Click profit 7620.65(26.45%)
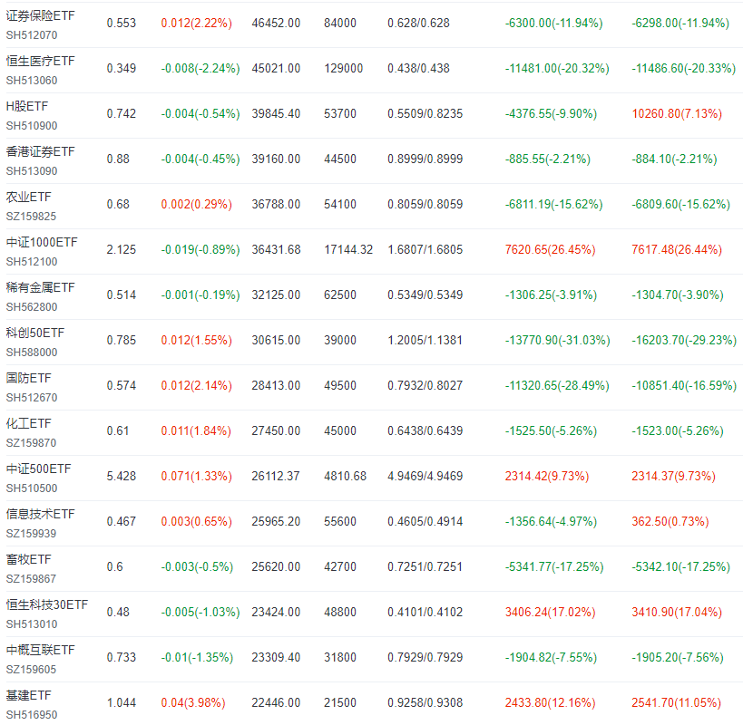This screenshot has height=725, width=743. pos(550,250)
